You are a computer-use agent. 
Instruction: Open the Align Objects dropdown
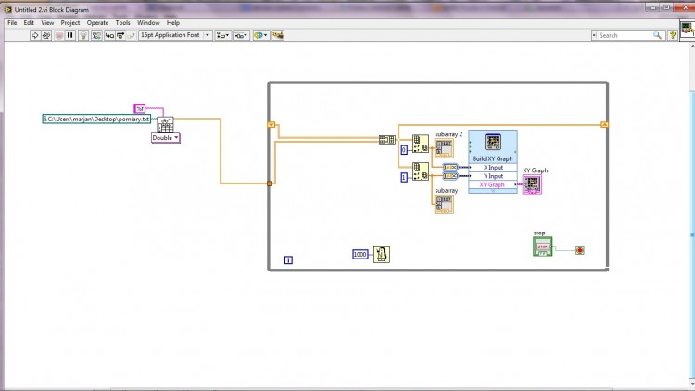click(223, 35)
